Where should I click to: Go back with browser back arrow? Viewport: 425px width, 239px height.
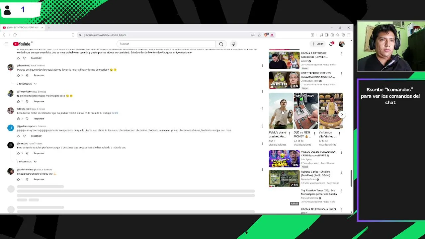[x=4, y=35]
